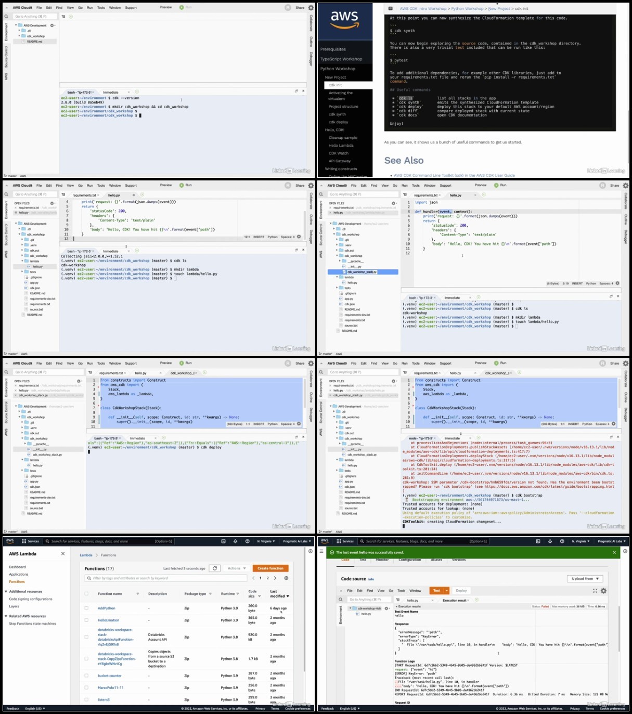Open Layers in Lambda side navigation

[x=14, y=606]
